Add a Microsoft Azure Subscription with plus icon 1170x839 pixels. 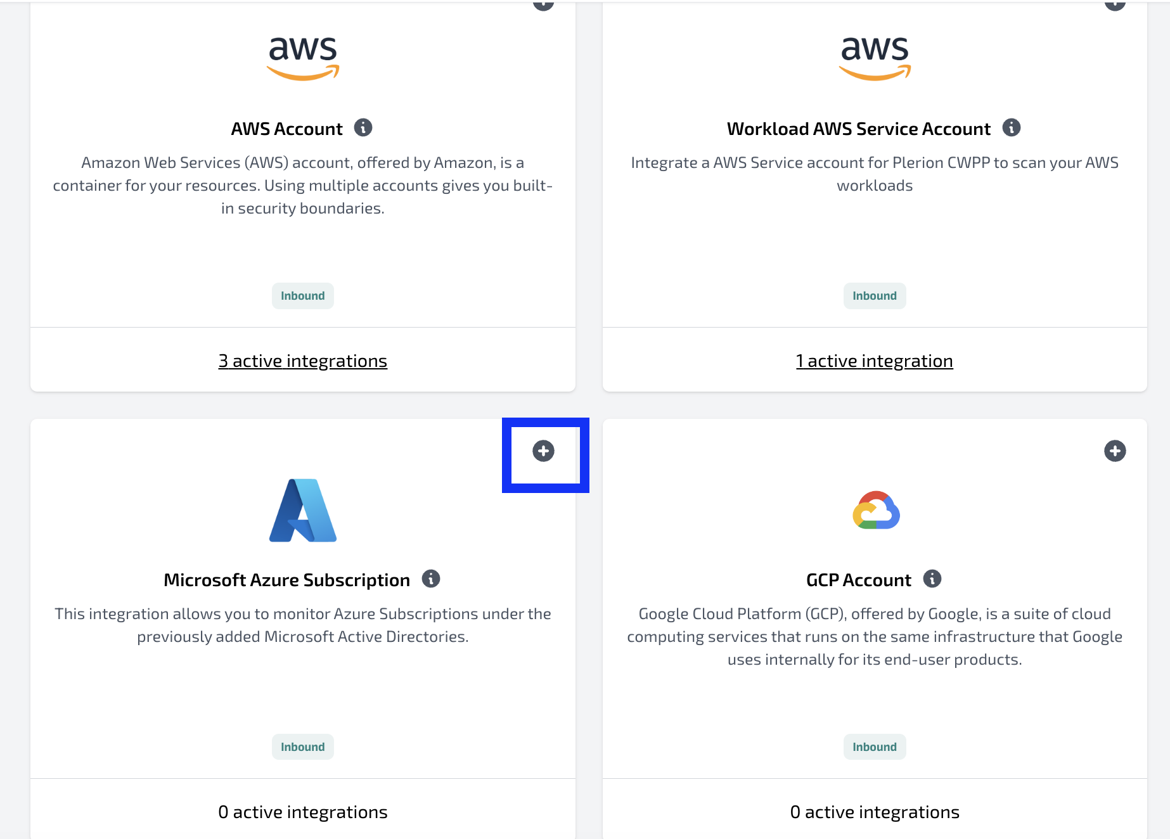tap(543, 451)
